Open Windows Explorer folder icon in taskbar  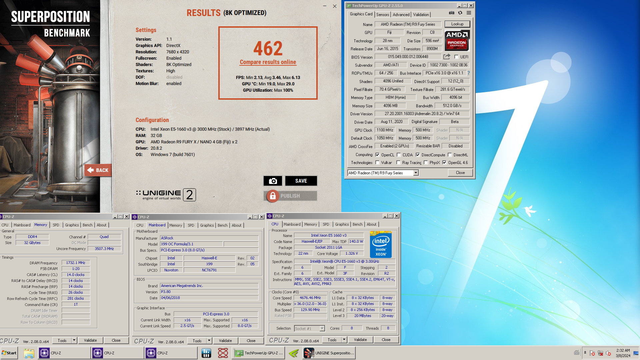point(29,353)
